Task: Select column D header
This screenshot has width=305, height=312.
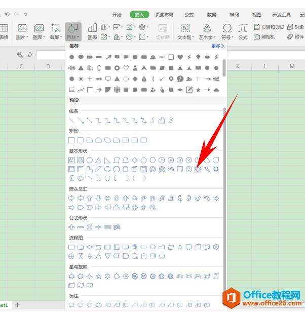Action: pyautogui.click(x=48, y=66)
